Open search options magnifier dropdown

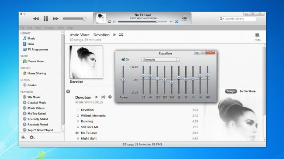222,19
